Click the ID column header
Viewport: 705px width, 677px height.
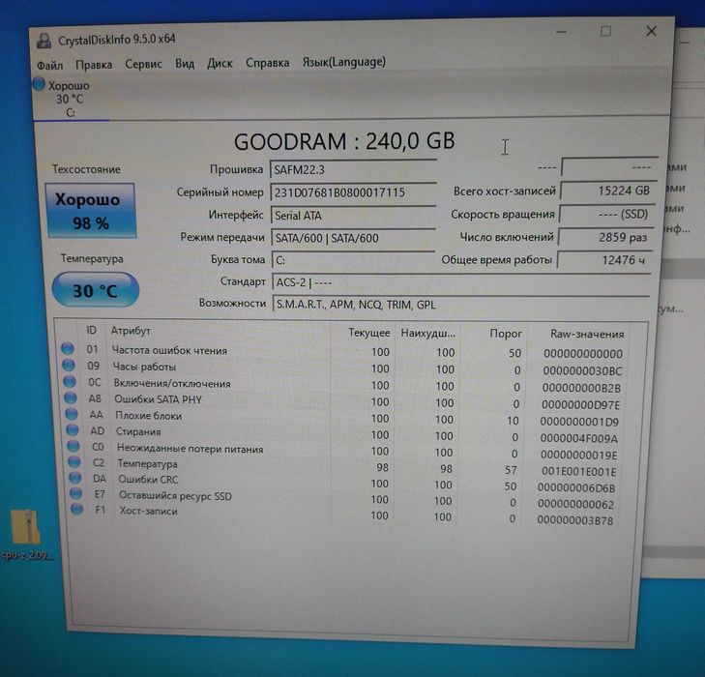91,331
